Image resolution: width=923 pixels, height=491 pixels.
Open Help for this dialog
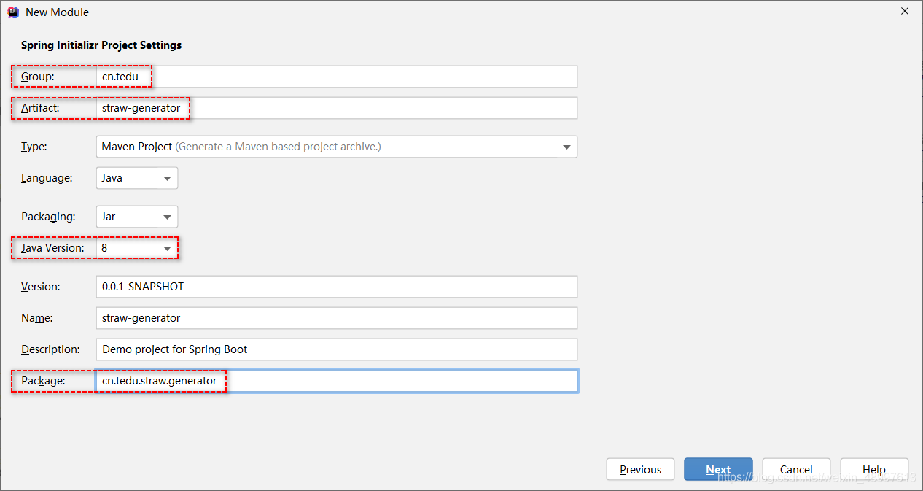point(874,469)
